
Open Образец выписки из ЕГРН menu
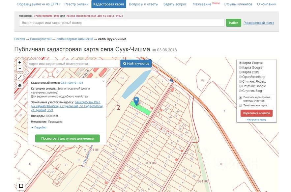pyautogui.click(x=38, y=4)
